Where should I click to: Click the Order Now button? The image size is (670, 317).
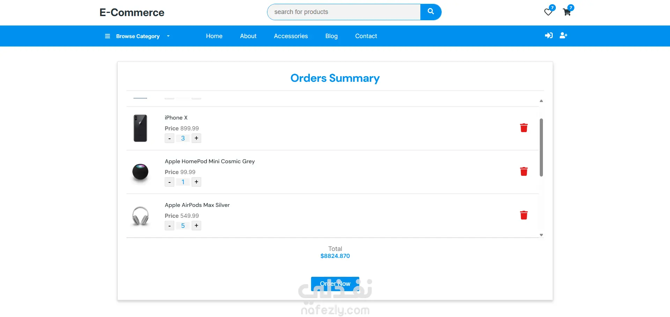[x=335, y=284]
